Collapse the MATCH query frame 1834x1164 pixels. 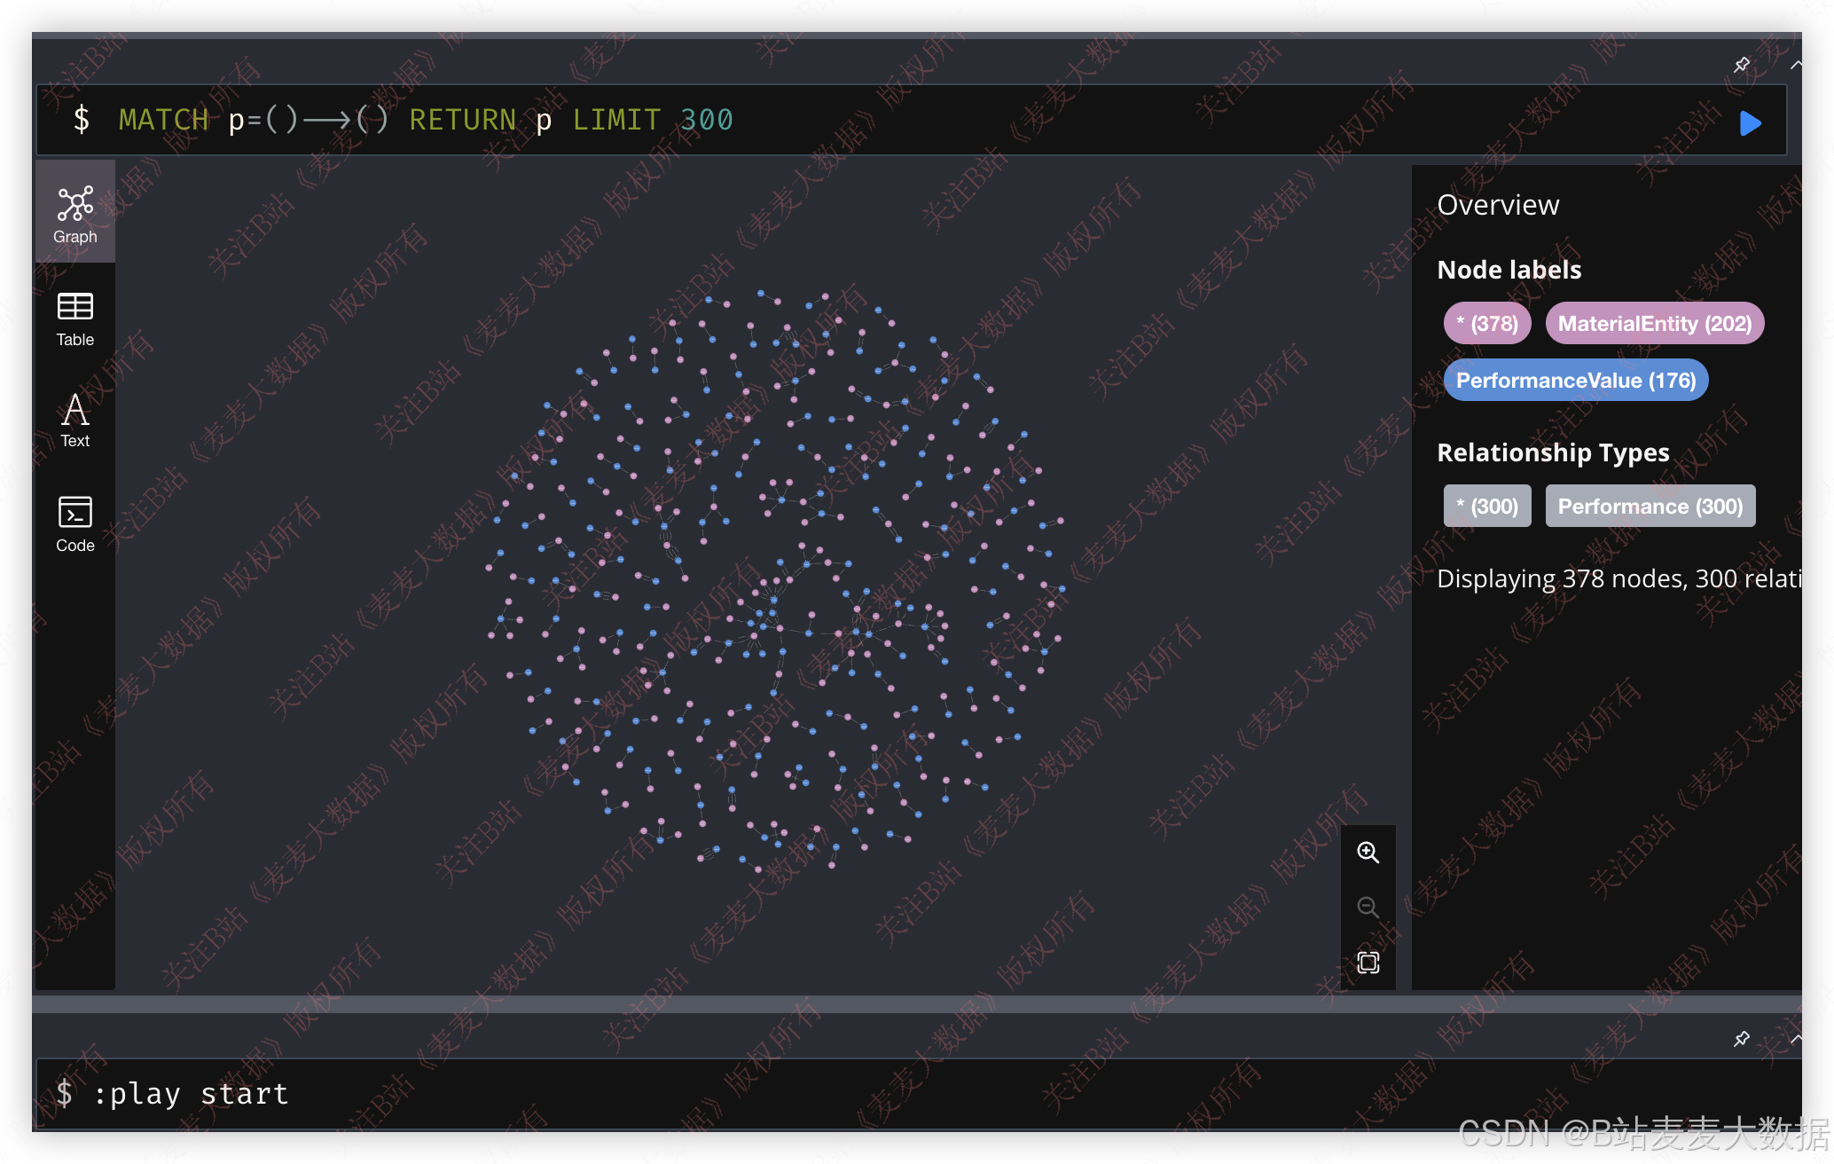click(1795, 65)
